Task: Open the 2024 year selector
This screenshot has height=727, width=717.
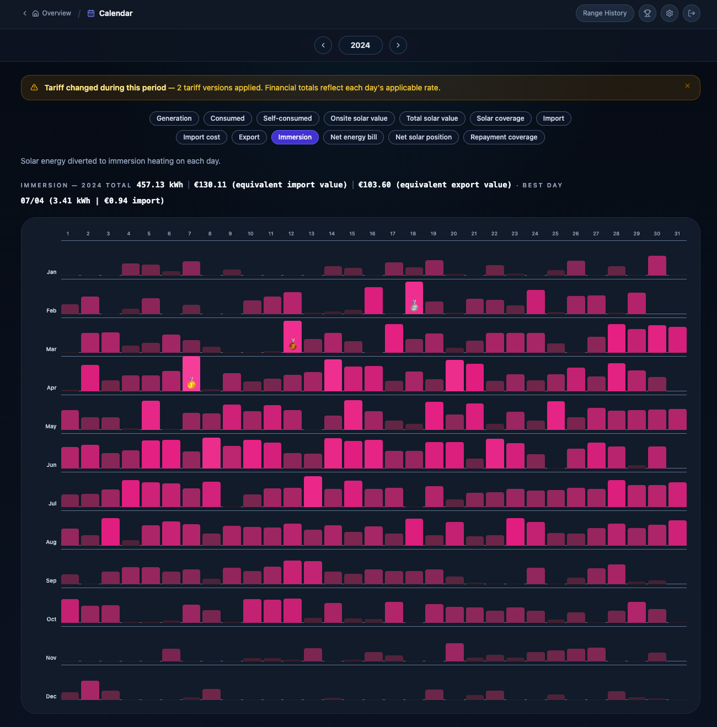Action: (361, 45)
